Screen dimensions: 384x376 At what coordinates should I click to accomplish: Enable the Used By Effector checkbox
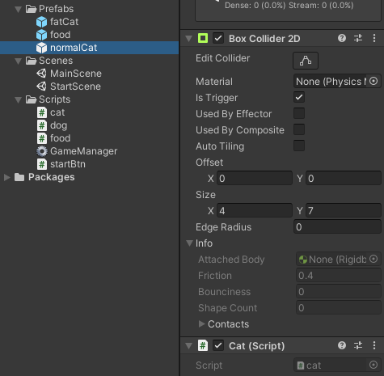pos(299,113)
